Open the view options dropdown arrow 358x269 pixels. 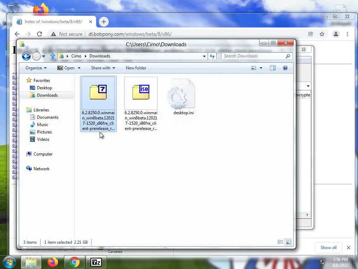[x=261, y=68]
